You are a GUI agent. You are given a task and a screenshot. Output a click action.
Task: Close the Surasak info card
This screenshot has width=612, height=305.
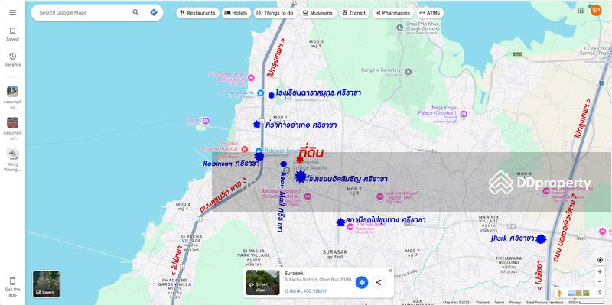pyautogui.click(x=390, y=271)
